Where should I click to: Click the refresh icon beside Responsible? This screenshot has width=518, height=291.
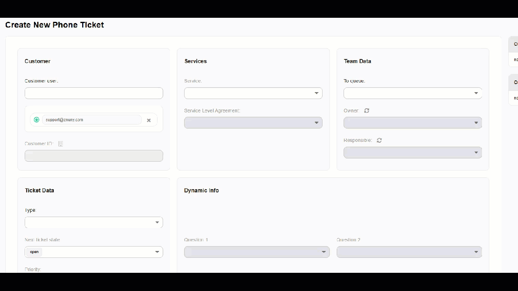pos(379,140)
